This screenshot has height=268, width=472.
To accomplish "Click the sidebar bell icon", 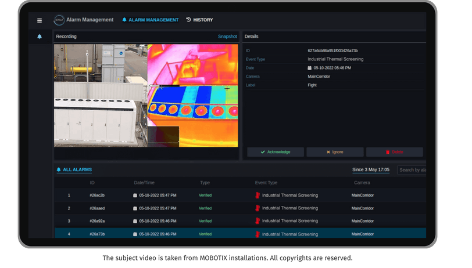I will pos(40,37).
